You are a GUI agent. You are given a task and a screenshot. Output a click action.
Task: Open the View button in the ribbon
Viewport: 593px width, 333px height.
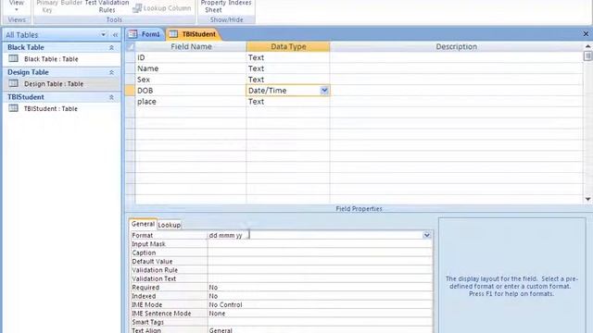[17, 6]
